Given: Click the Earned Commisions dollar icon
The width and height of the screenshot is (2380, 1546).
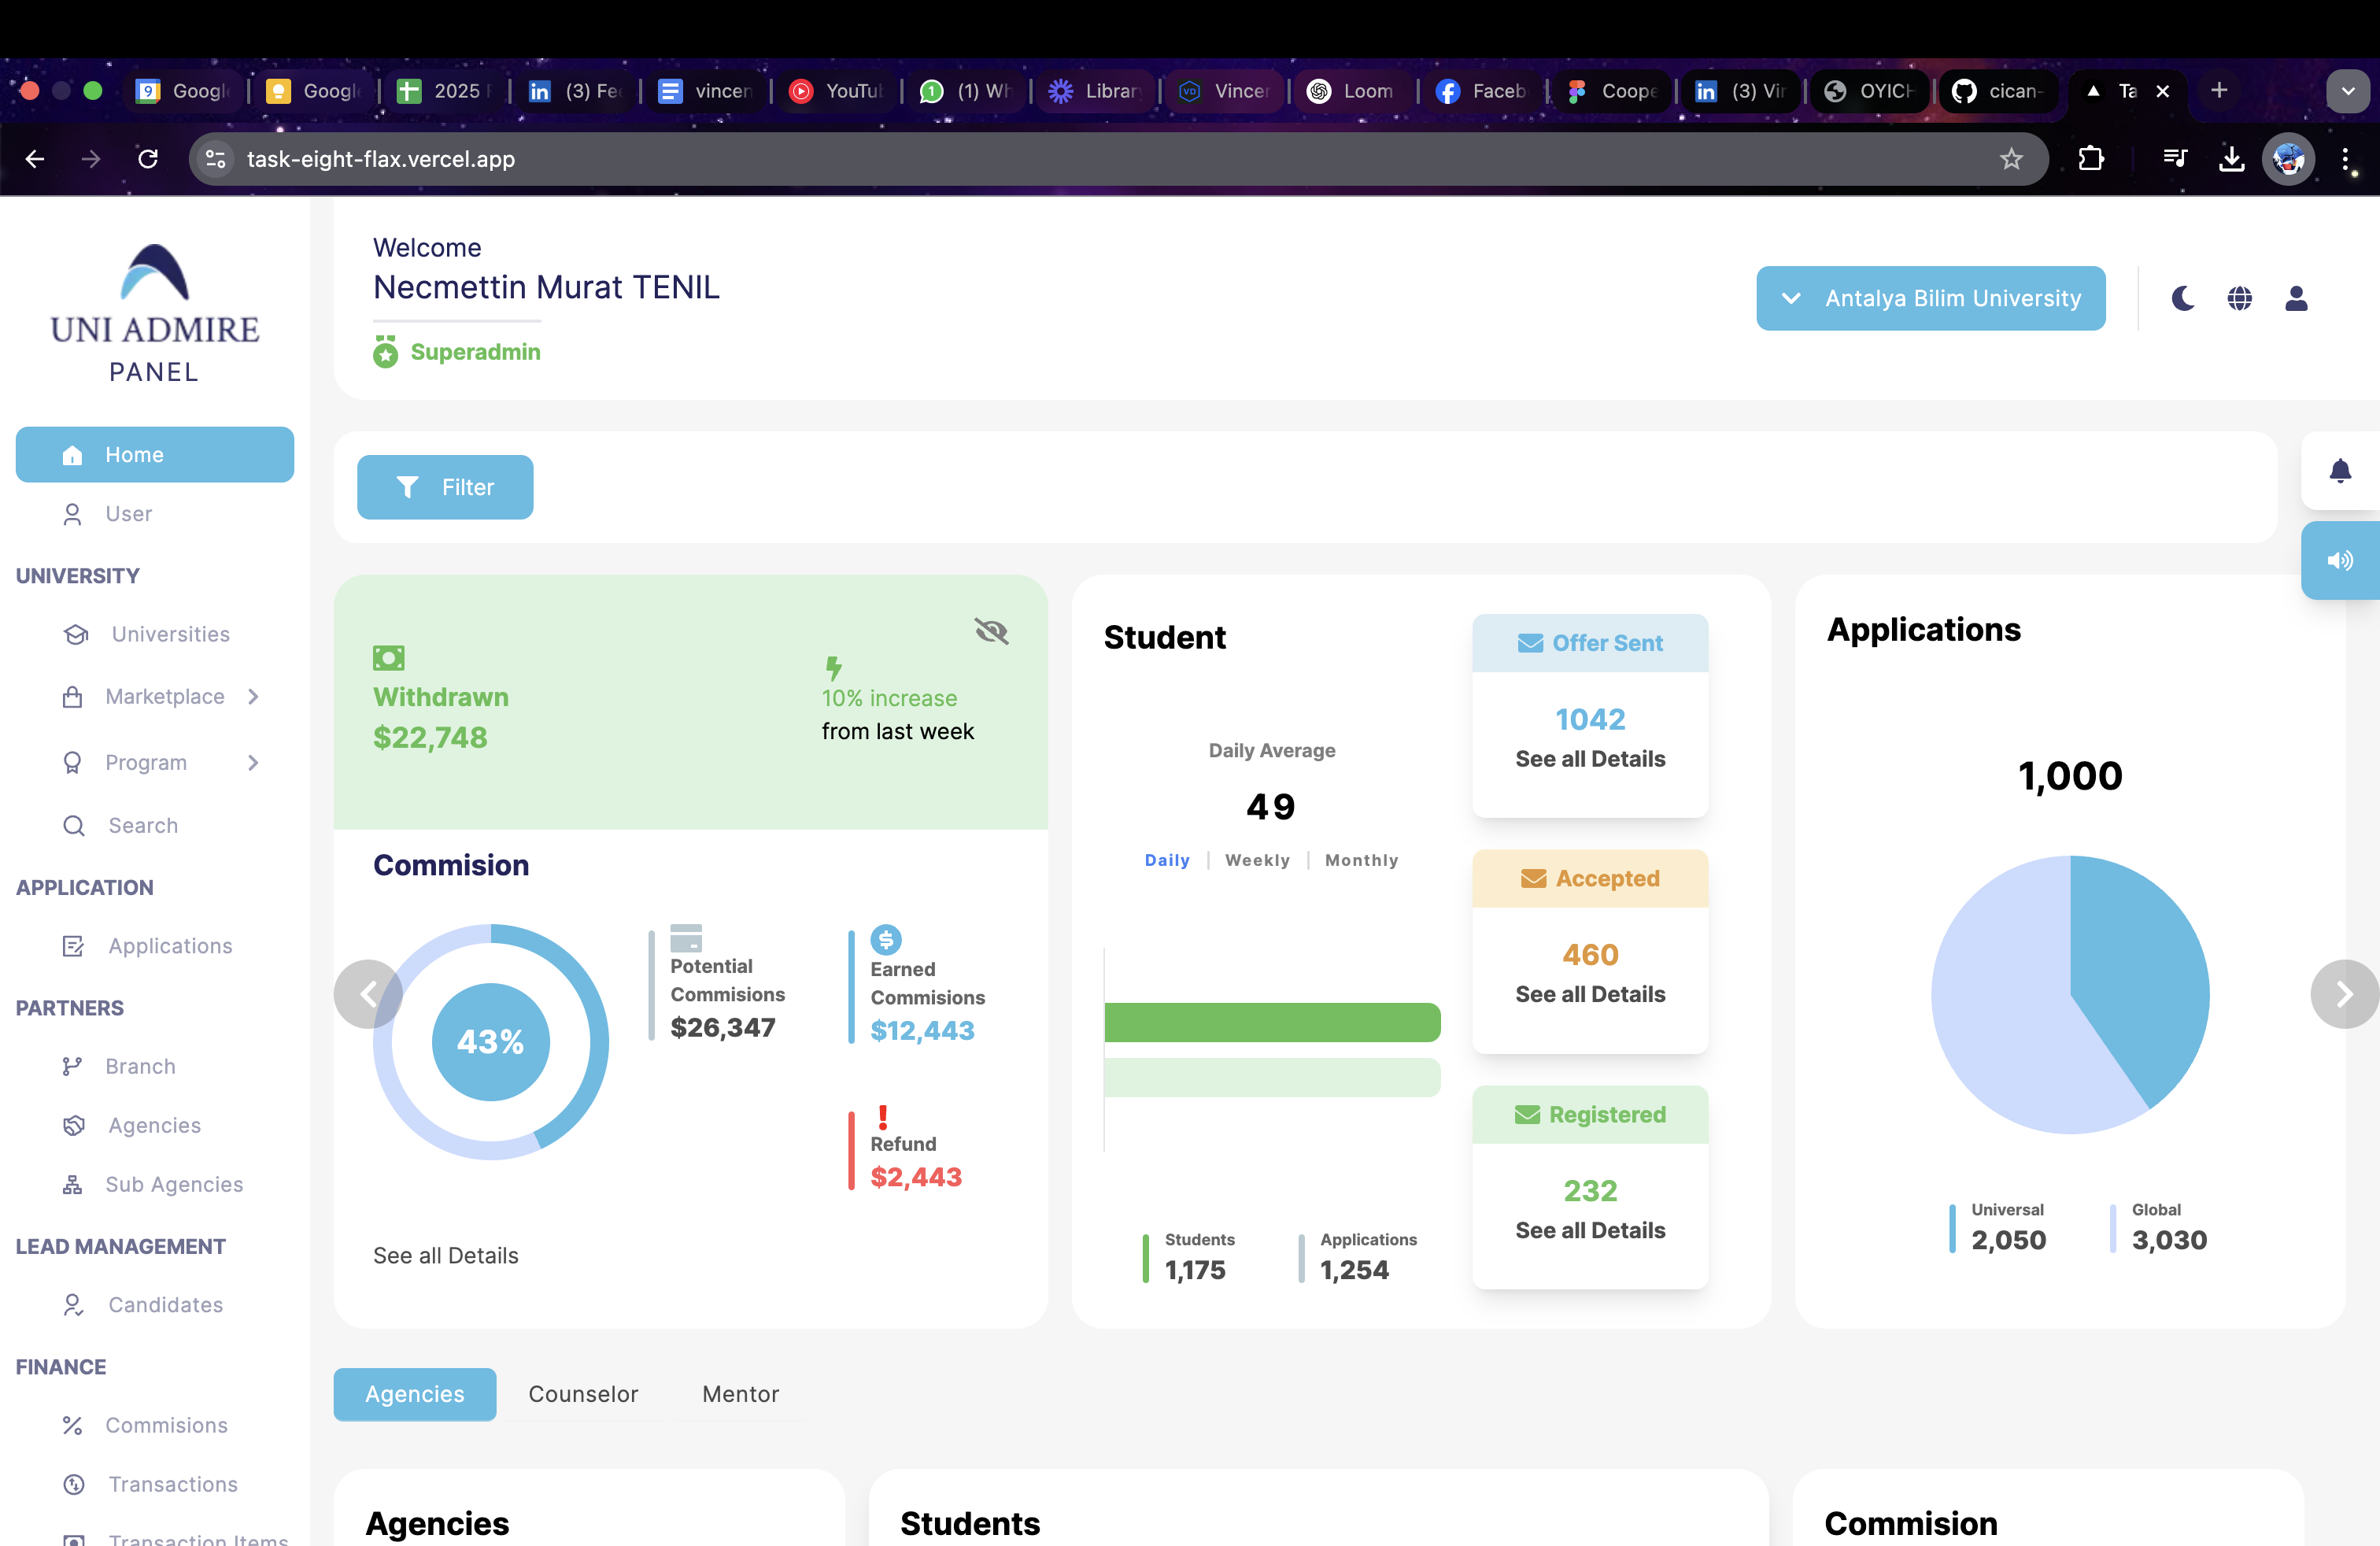Looking at the screenshot, I should 886,940.
